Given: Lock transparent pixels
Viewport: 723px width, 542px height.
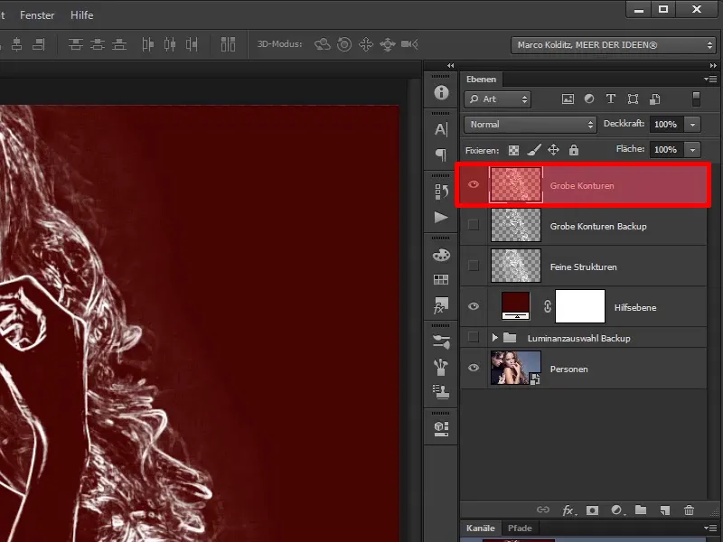Looking at the screenshot, I should click(x=513, y=150).
